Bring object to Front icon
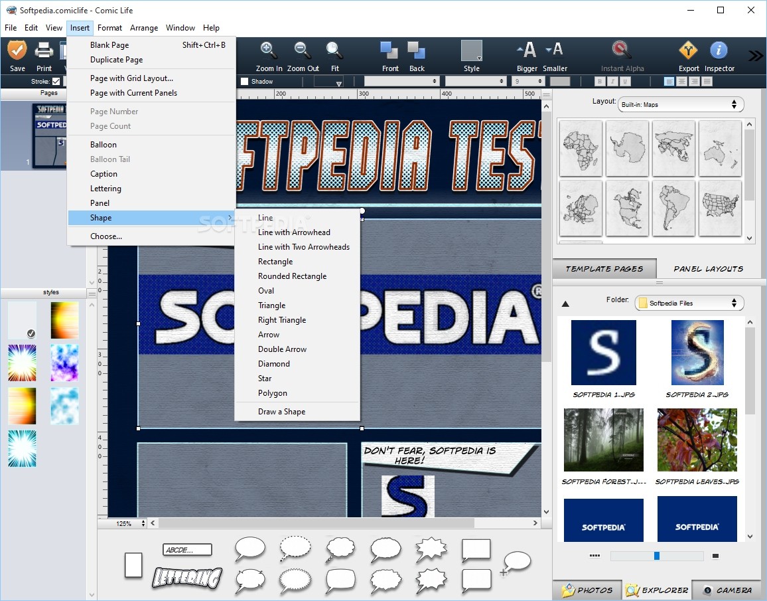The image size is (767, 601). click(390, 50)
